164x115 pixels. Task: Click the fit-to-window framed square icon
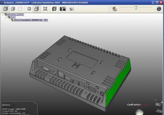point(45,9)
